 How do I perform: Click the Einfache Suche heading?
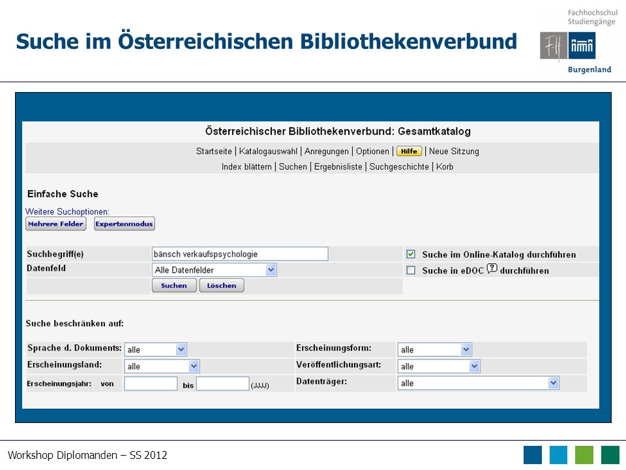(x=63, y=194)
